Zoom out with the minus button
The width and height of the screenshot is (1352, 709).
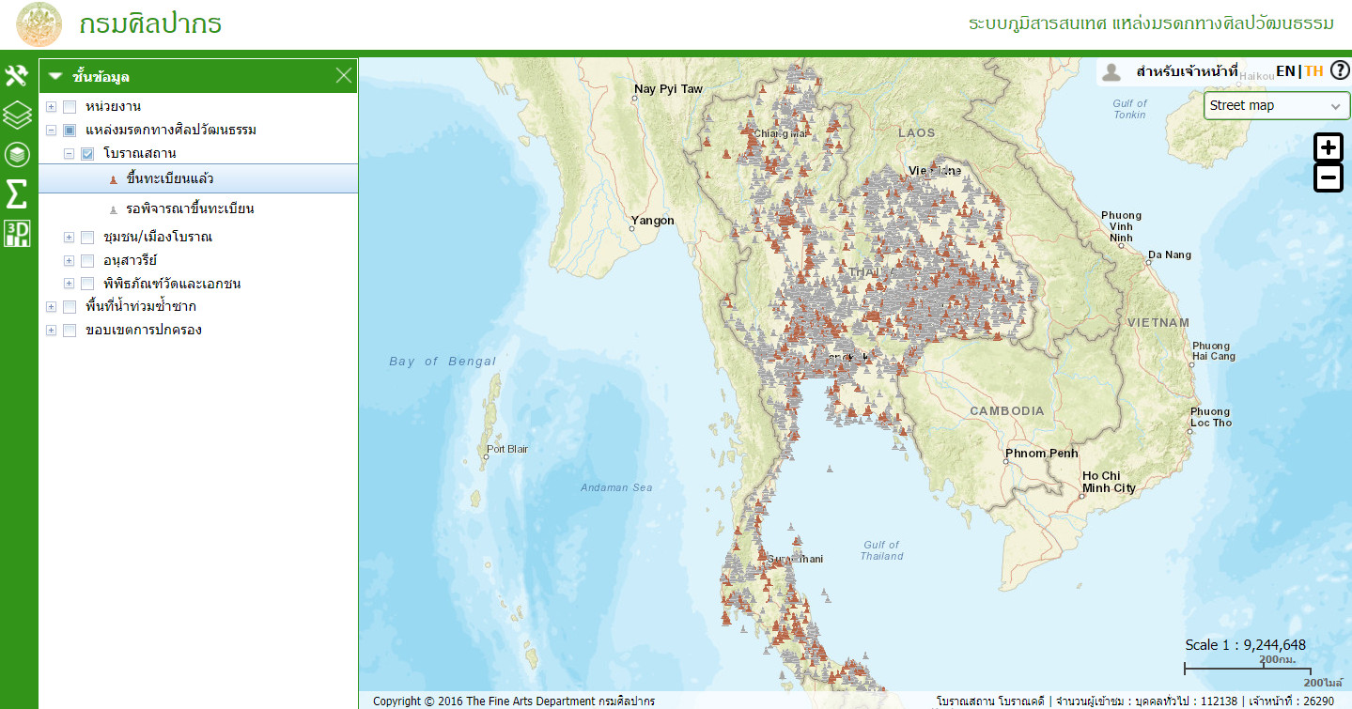[1328, 177]
